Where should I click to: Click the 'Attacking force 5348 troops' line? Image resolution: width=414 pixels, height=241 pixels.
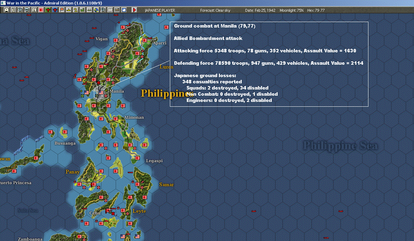265,51
